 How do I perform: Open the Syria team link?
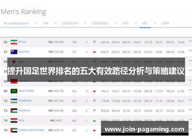coord(21,120)
